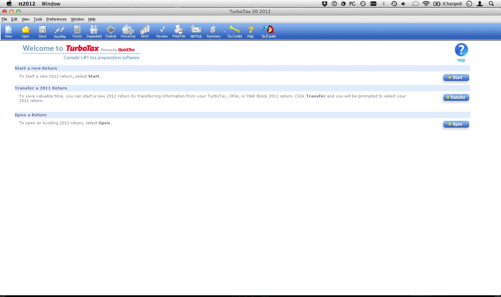Click the battery (Charged) status
Screen dimensions: 501x297
pos(448,3)
